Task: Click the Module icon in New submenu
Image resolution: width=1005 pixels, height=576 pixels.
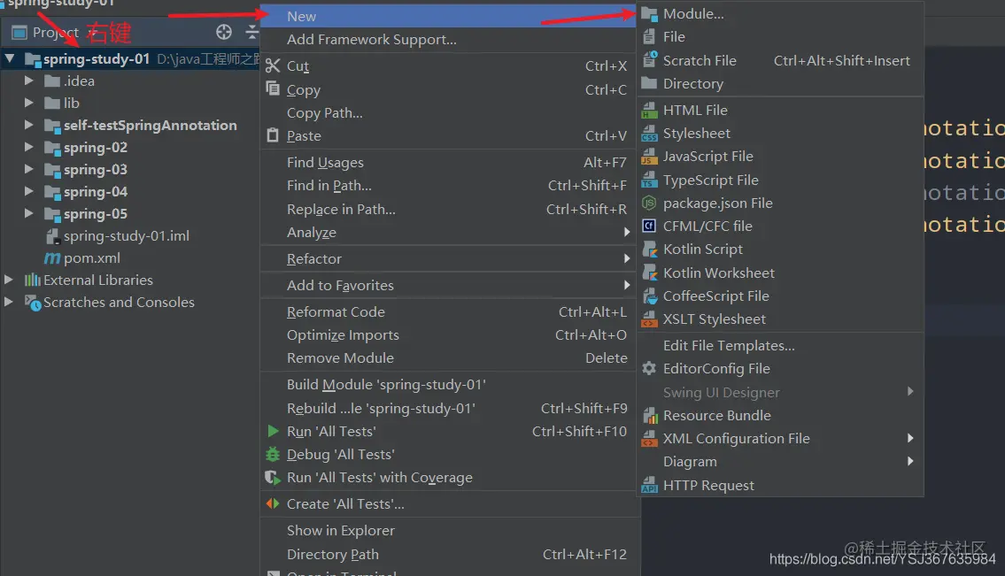Action: pyautogui.click(x=649, y=14)
